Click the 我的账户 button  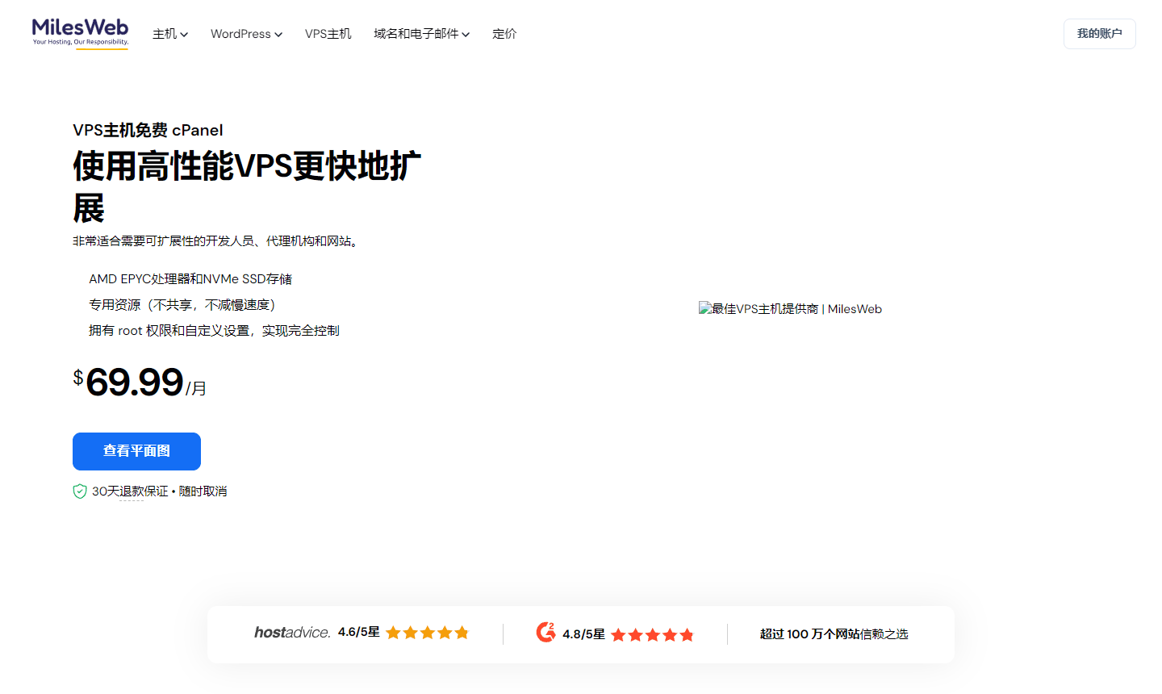[1099, 34]
